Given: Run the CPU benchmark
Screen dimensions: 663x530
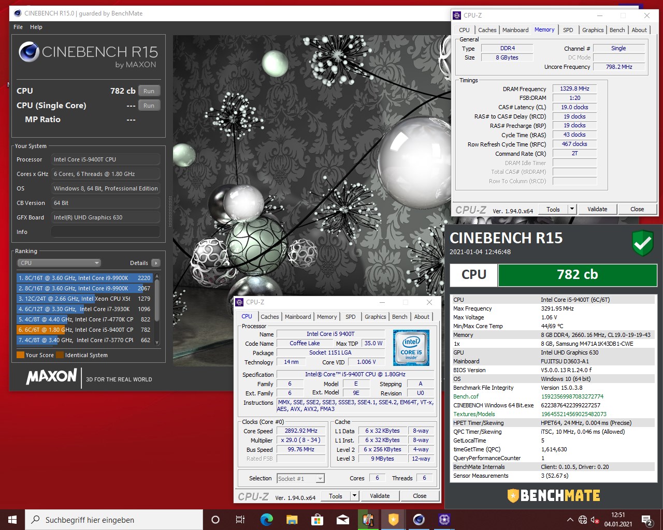Looking at the screenshot, I should point(149,91).
